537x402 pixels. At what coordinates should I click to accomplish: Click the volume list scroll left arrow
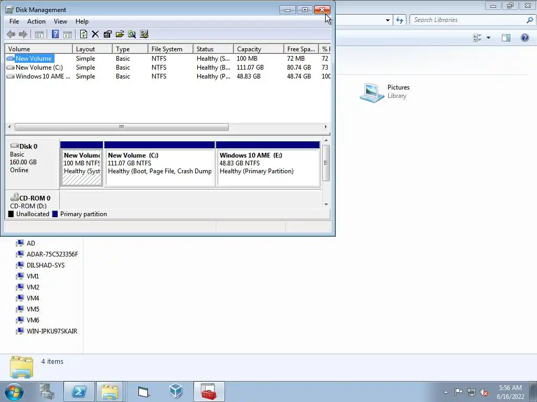(x=9, y=127)
